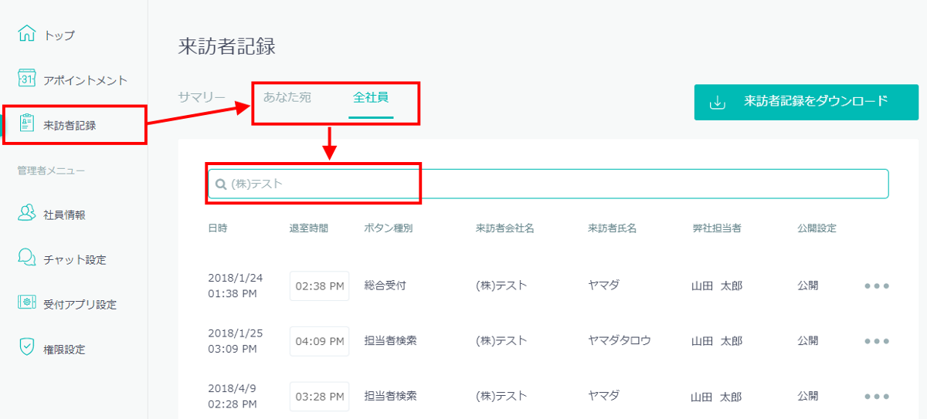Open options for the 2018/1/25 record
This screenshot has width=927, height=419.
point(877,341)
